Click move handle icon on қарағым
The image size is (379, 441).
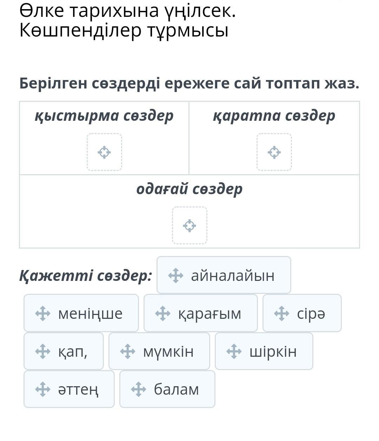[162, 313]
